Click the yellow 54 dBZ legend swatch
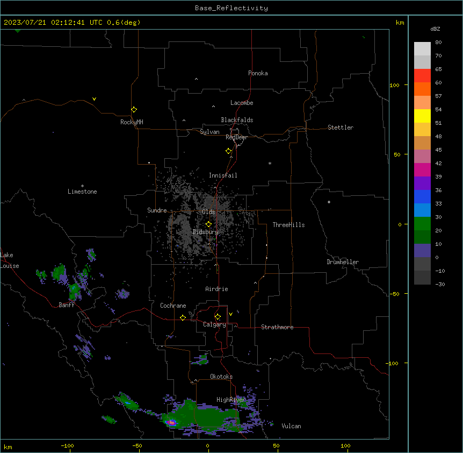The height and width of the screenshot is (453, 463). click(x=422, y=116)
